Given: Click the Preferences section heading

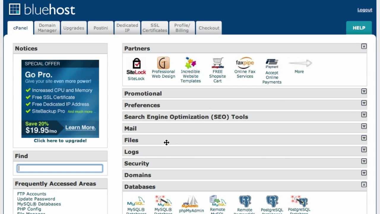Looking at the screenshot, I should tap(142, 105).
